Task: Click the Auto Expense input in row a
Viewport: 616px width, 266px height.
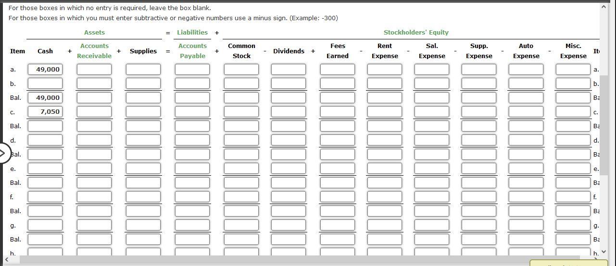Action: (x=526, y=69)
